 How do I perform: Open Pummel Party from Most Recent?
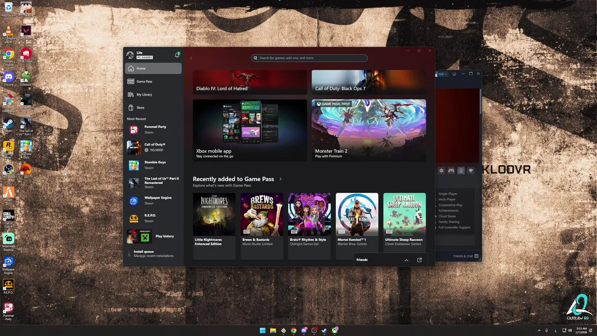(x=153, y=130)
